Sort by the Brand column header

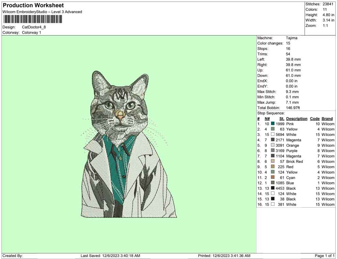pyautogui.click(x=327, y=119)
